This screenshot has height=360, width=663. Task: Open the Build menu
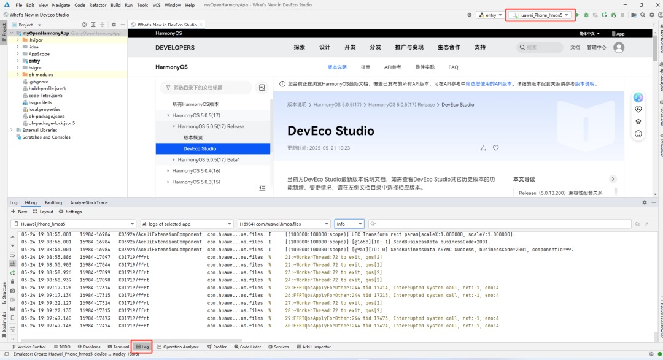115,5
